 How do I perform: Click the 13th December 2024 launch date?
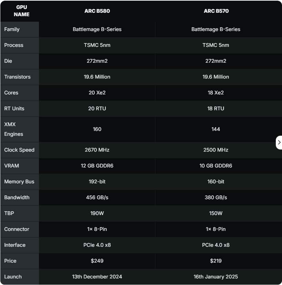(97, 276)
